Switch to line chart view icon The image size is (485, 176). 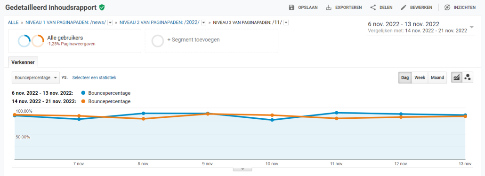[x=456, y=77]
